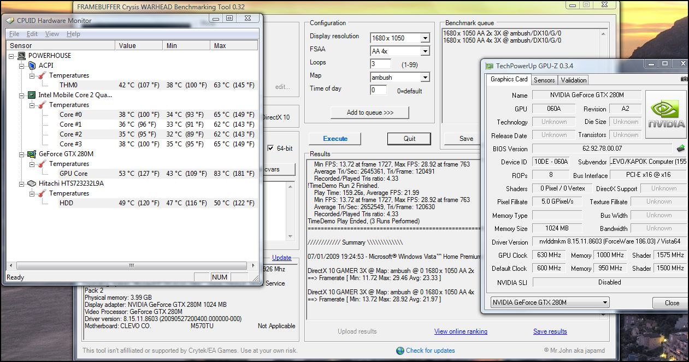Viewport: 689px width, 362px height.
Task: Click the BIOS save chip icon in GPU-Z
Action: [681, 149]
